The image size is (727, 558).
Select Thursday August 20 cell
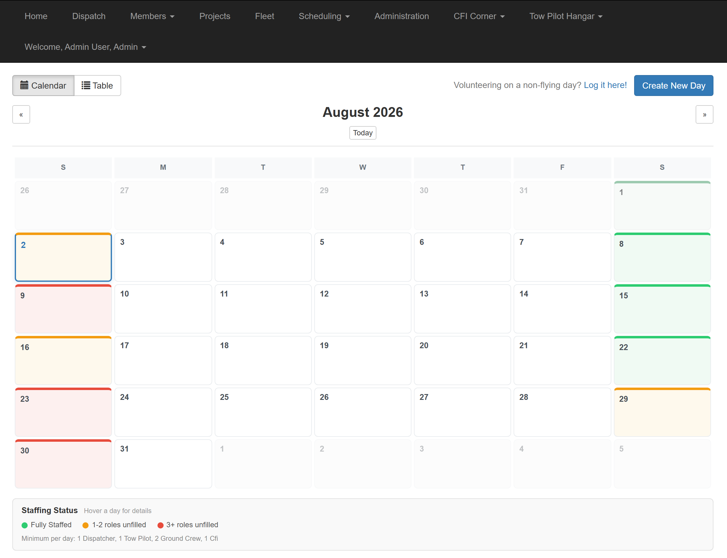coord(463,361)
